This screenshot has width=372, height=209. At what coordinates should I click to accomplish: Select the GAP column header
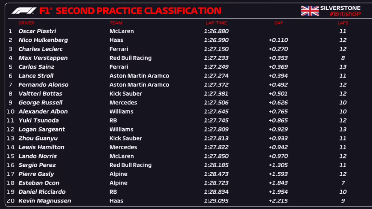(x=279, y=23)
